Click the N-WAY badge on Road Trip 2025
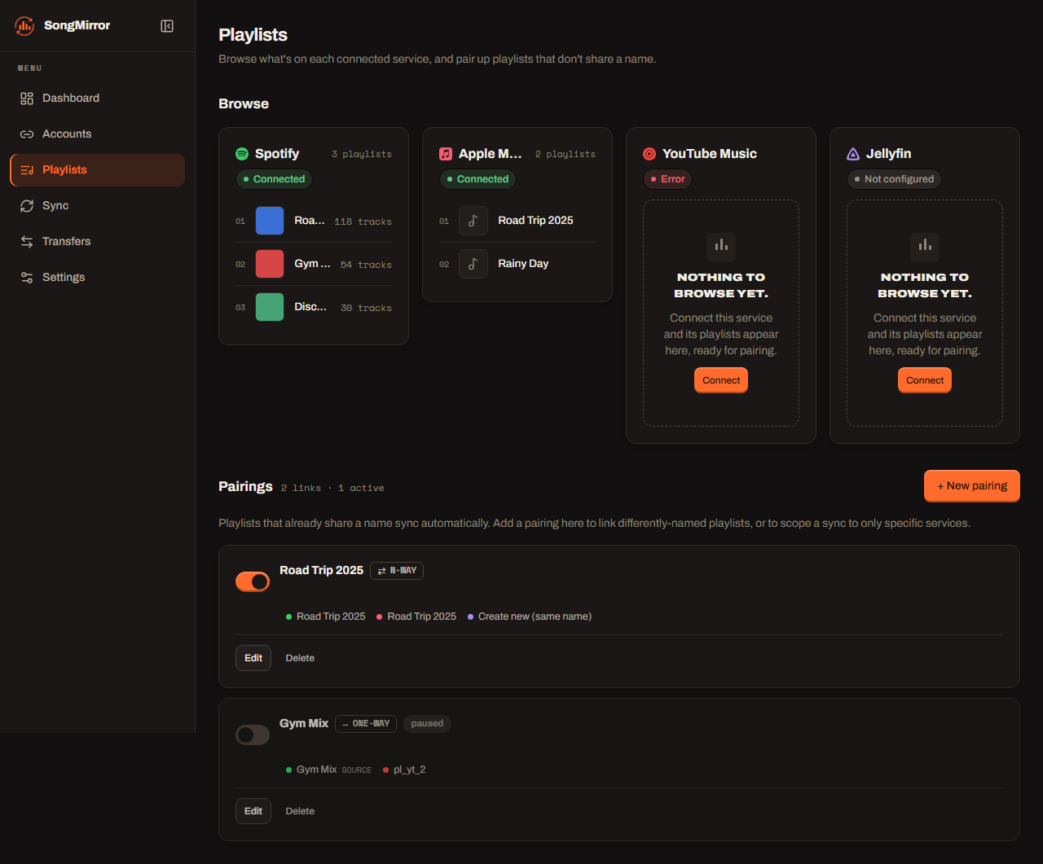Viewport: 1043px width, 864px height. 397,571
